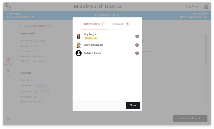Image resolution: width=214 pixels, height=129 pixels.
Task: Switch to the Not Checked In tab
Action: coord(95,24)
